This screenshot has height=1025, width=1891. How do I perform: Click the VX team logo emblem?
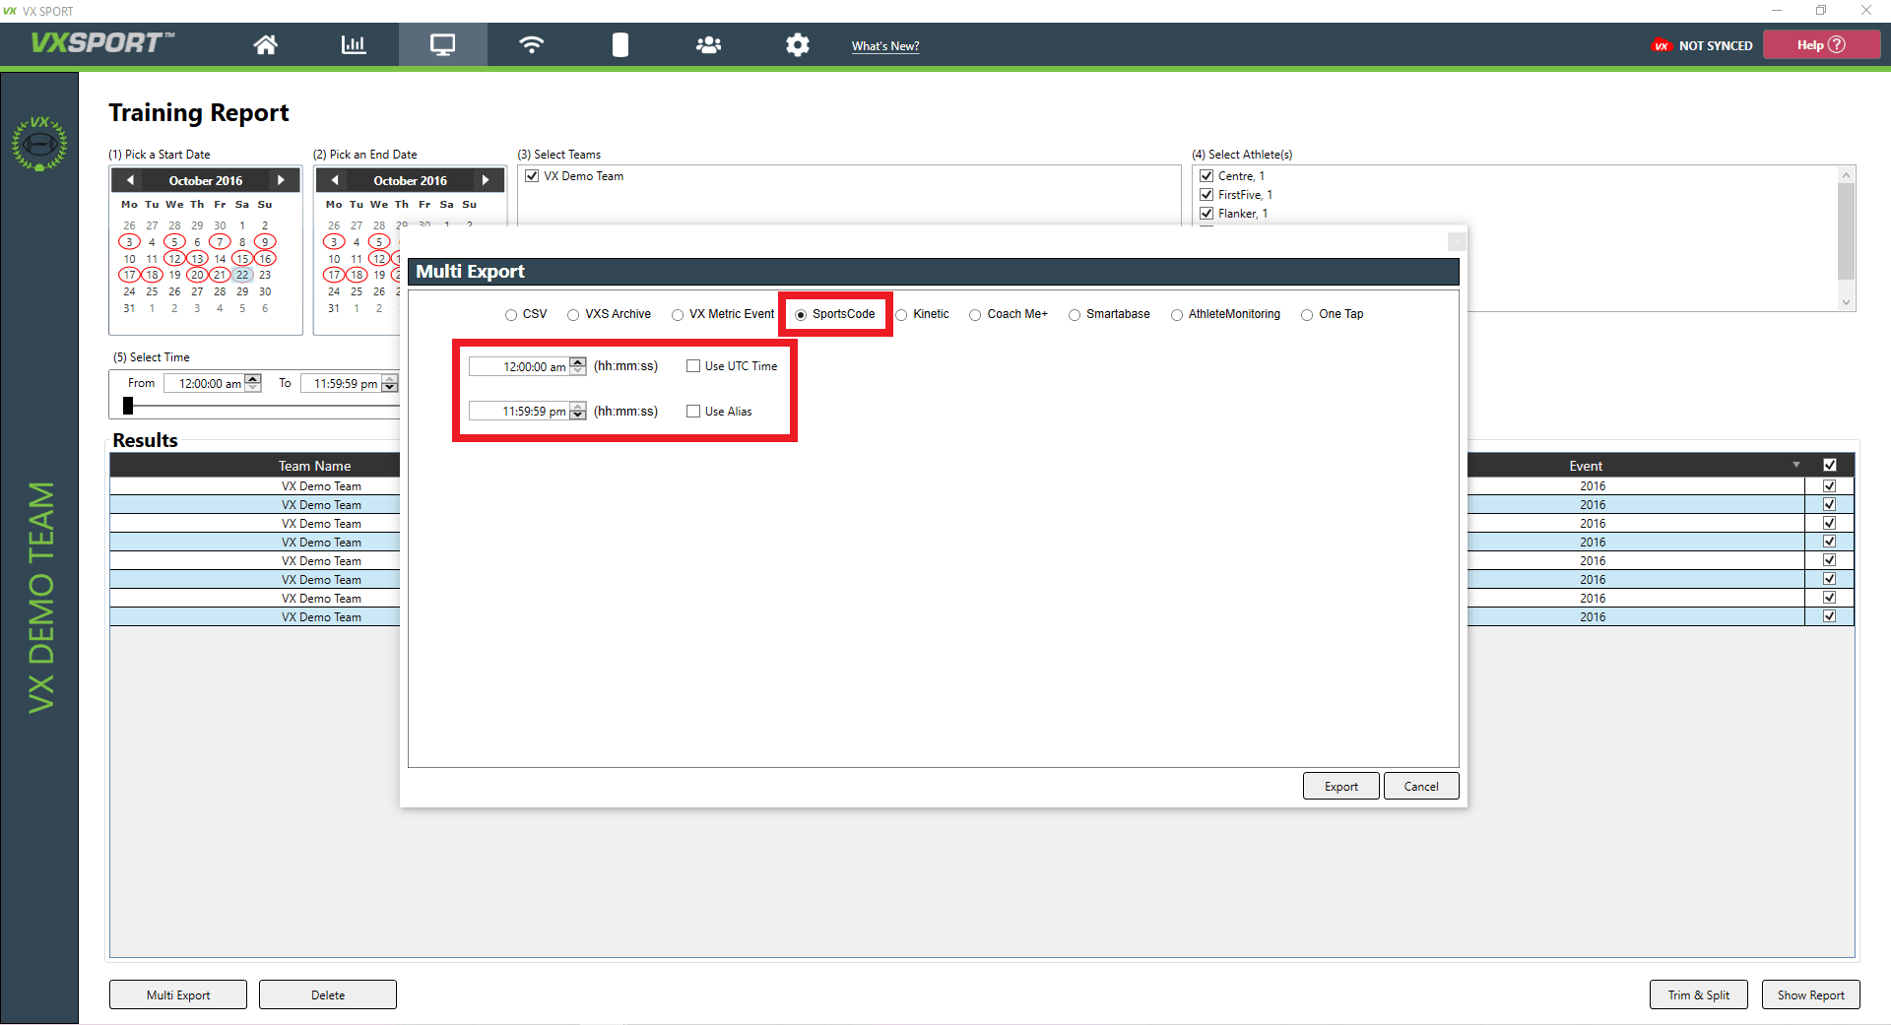pyautogui.click(x=39, y=143)
